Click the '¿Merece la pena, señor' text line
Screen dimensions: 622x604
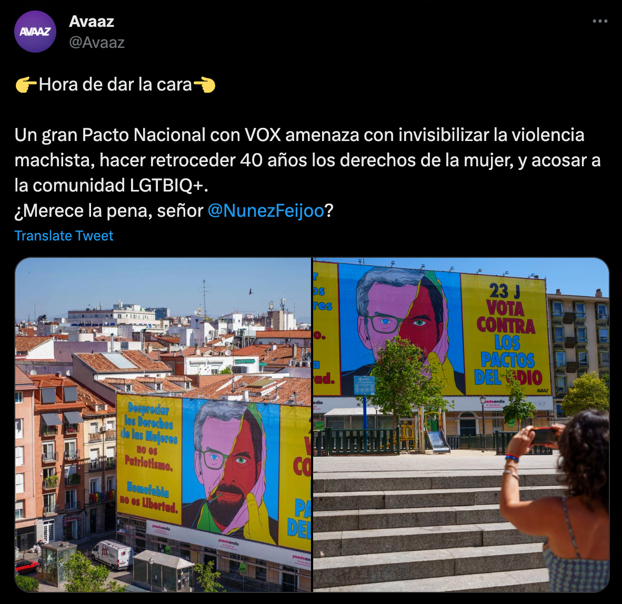(x=109, y=210)
